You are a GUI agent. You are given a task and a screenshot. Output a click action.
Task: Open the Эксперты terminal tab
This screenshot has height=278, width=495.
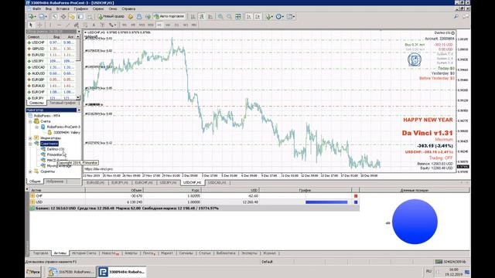249,253
